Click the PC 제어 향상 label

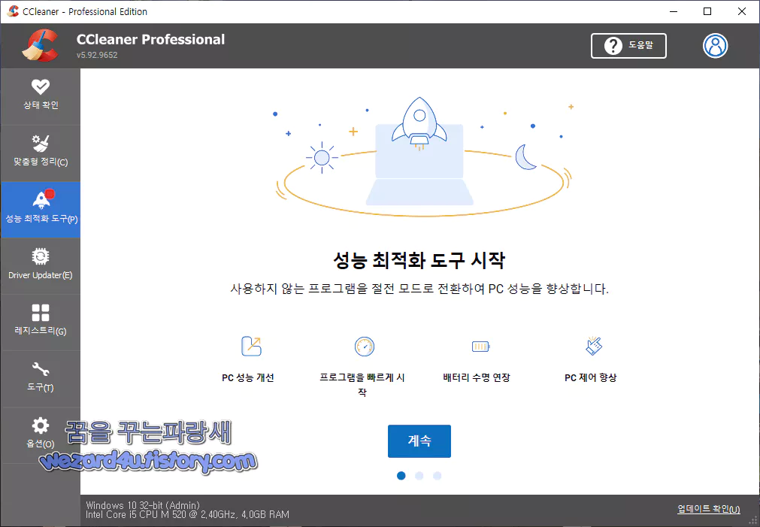click(x=590, y=377)
